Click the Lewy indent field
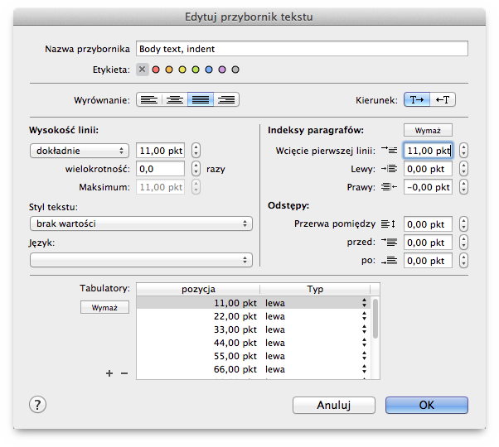499x447 pixels. coord(428,169)
